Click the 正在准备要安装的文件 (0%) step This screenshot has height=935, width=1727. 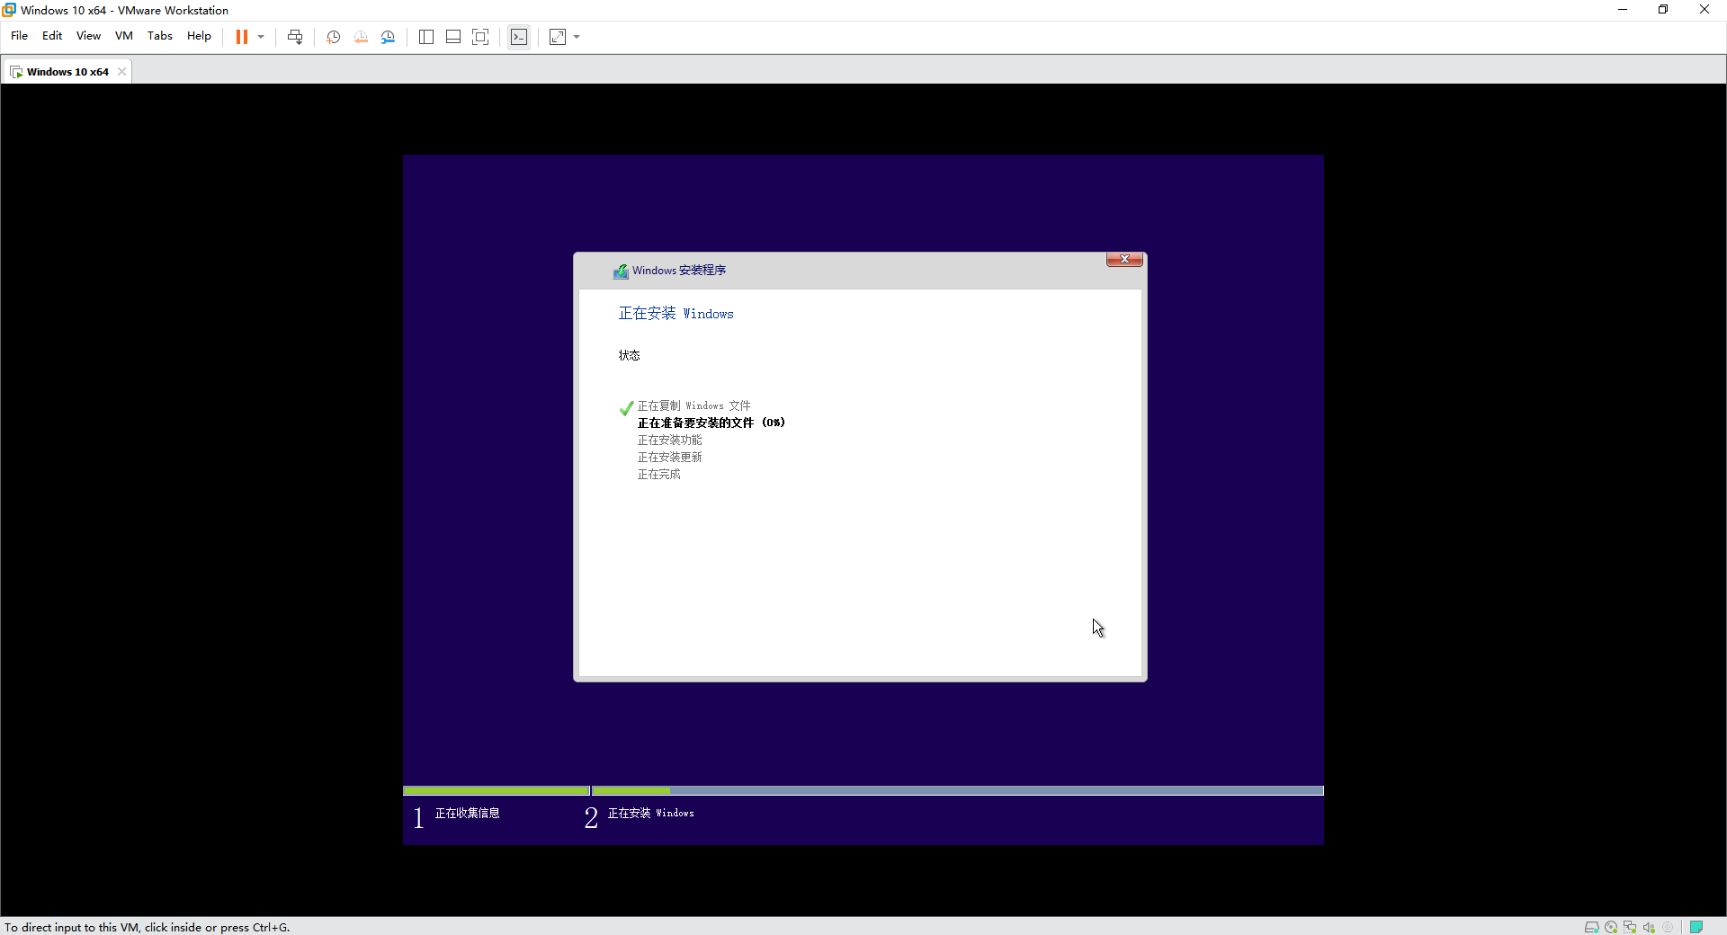click(711, 423)
